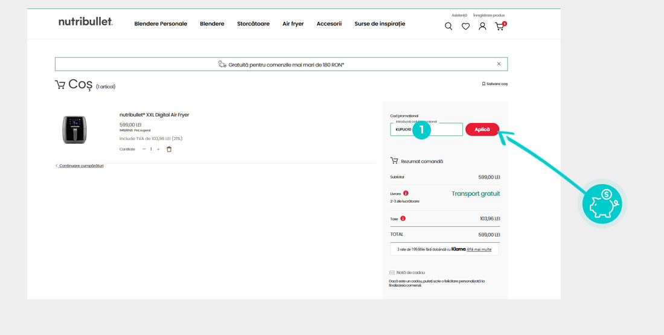
Task: Open Surse de inspirație menu
Action: pos(380,24)
